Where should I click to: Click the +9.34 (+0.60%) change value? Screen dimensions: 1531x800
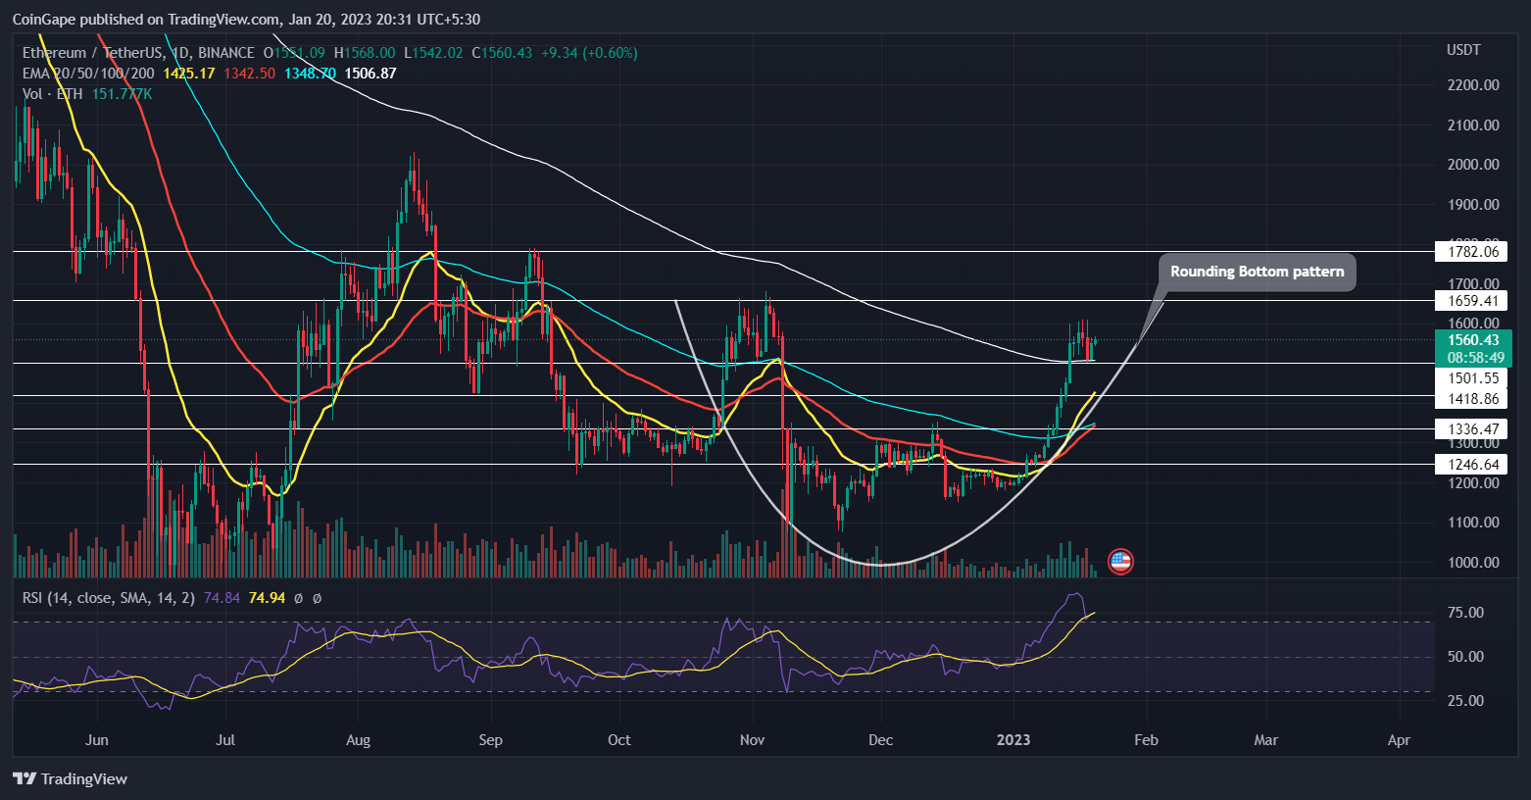pyautogui.click(x=589, y=53)
